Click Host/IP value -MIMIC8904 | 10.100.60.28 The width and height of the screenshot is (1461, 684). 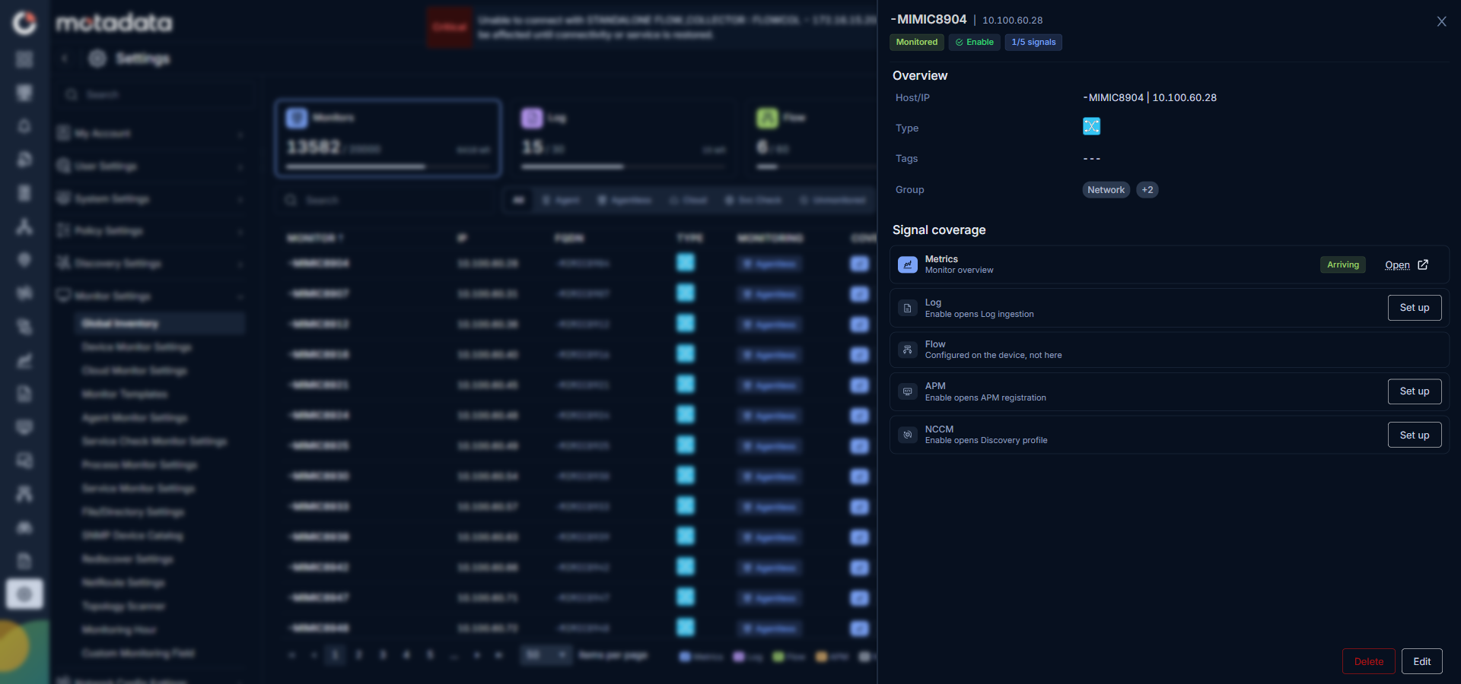(x=1149, y=97)
